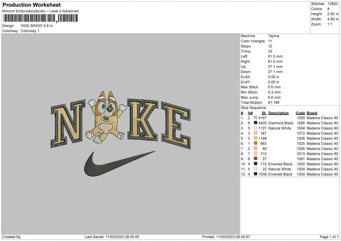Viewport: 341px width, 241px height.
Task: Click the stitch count 4435
Action: pyautogui.click(x=263, y=123)
